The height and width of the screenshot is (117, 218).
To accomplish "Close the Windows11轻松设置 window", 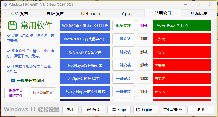I will 211,4.
